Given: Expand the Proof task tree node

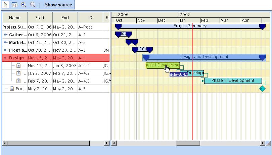Looking at the screenshot, I should pos(6,50).
